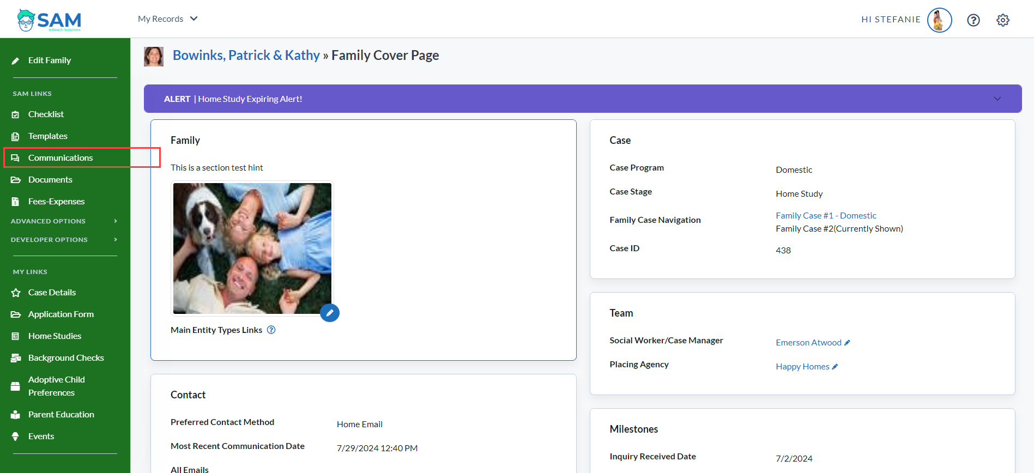Viewport: 1034px width, 473px height.
Task: Go to Background Checks page
Action: [x=66, y=358]
